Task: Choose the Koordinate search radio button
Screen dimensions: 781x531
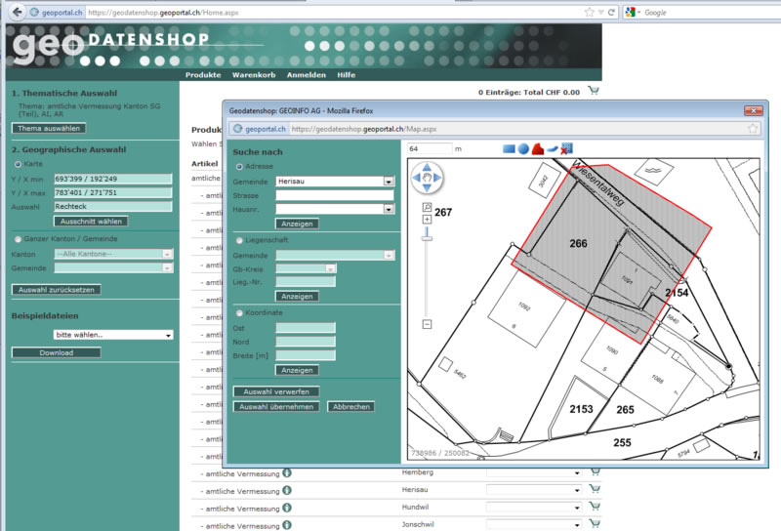Action: (239, 312)
